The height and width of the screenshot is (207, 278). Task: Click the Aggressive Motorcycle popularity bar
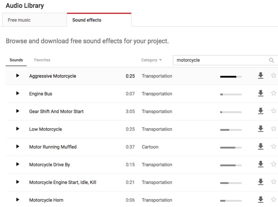click(231, 76)
